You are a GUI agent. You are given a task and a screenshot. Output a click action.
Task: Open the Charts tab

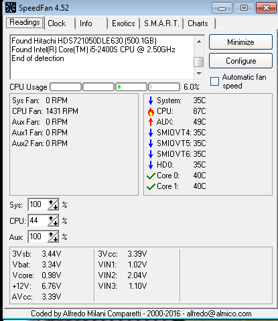[199, 23]
